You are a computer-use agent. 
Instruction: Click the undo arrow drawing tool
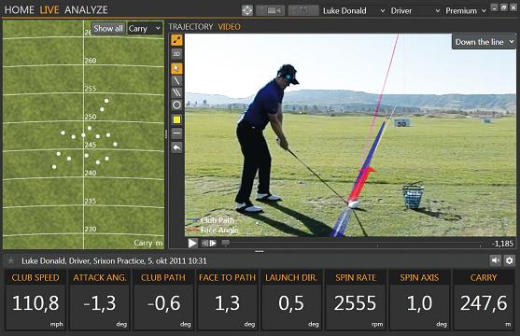(176, 147)
